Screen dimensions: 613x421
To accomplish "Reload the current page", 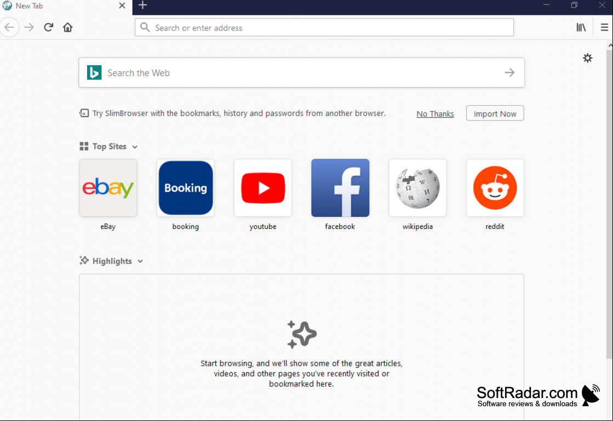I will pos(48,27).
